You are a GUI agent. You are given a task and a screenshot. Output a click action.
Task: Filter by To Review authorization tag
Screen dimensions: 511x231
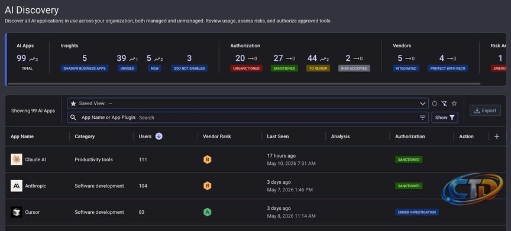[318, 69]
